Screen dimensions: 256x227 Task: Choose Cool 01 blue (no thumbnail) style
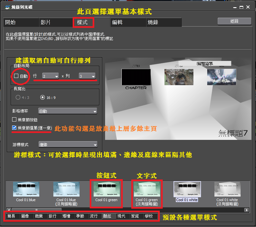66,189
